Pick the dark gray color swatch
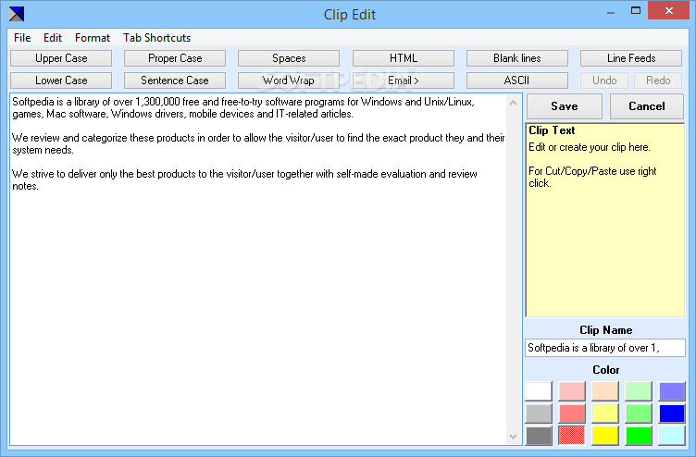Viewport: 696px width, 457px height. (539, 436)
